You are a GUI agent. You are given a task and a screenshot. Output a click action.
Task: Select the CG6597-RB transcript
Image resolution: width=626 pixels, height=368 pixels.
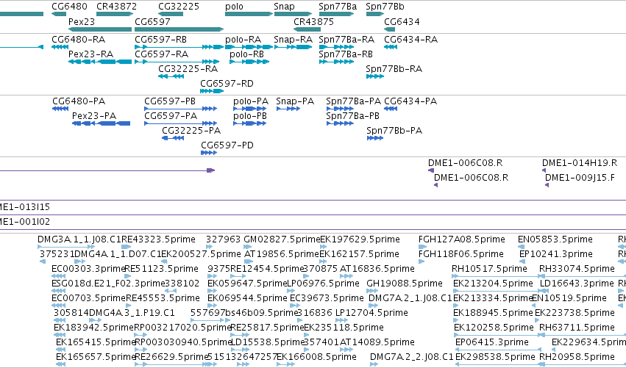[x=179, y=47]
